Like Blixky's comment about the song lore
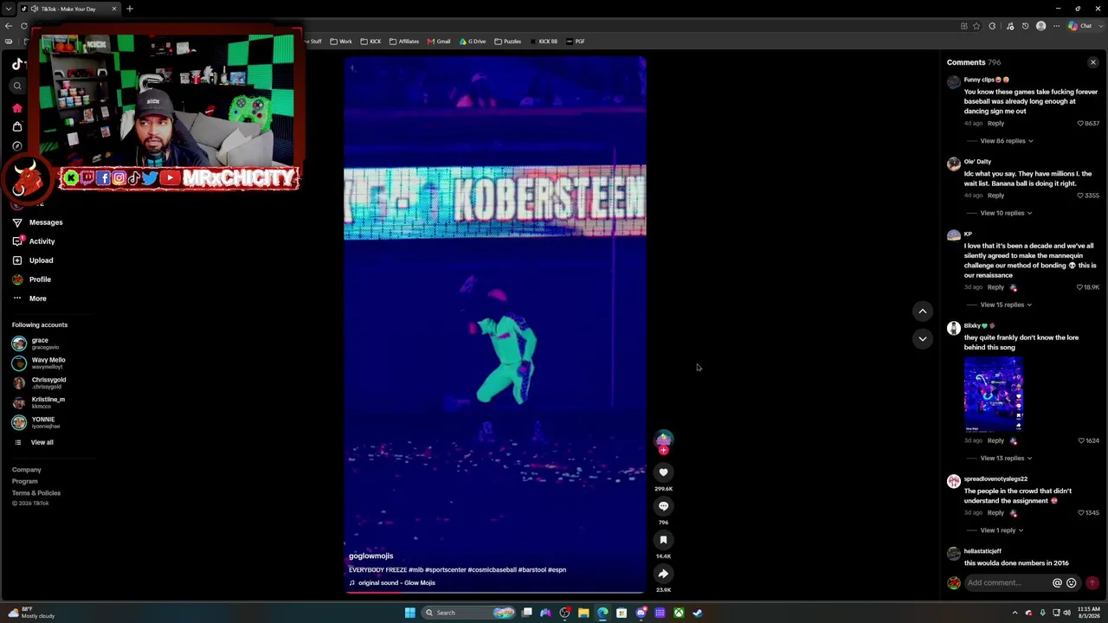This screenshot has height=623, width=1108. 1081,440
